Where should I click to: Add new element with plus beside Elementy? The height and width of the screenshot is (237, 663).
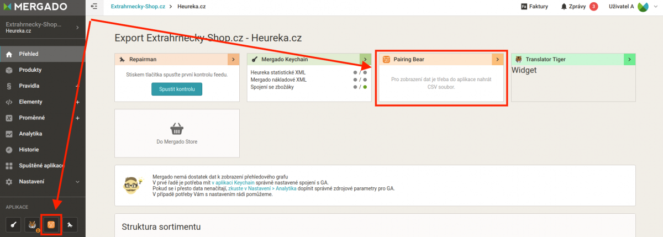coord(77,102)
